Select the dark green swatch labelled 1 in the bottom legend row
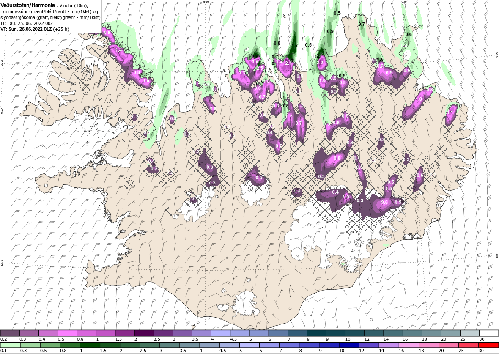 coord(90,345)
